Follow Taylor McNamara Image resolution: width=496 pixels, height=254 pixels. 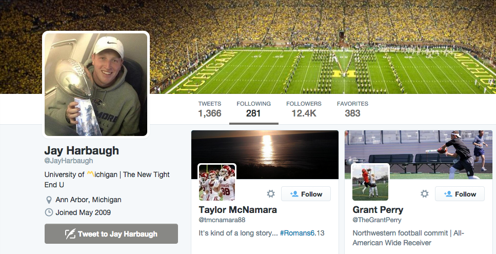point(306,194)
